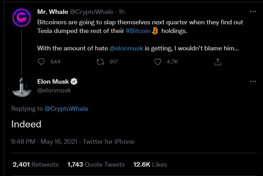
Task: Retweet Mr. Whale's tweet
Action: click(101, 62)
